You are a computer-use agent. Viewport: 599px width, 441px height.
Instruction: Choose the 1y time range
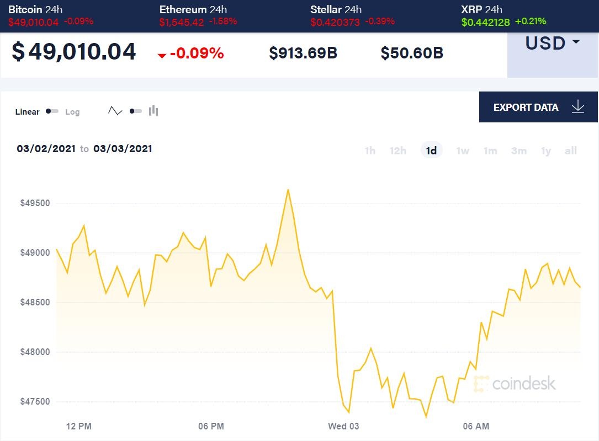tap(545, 150)
